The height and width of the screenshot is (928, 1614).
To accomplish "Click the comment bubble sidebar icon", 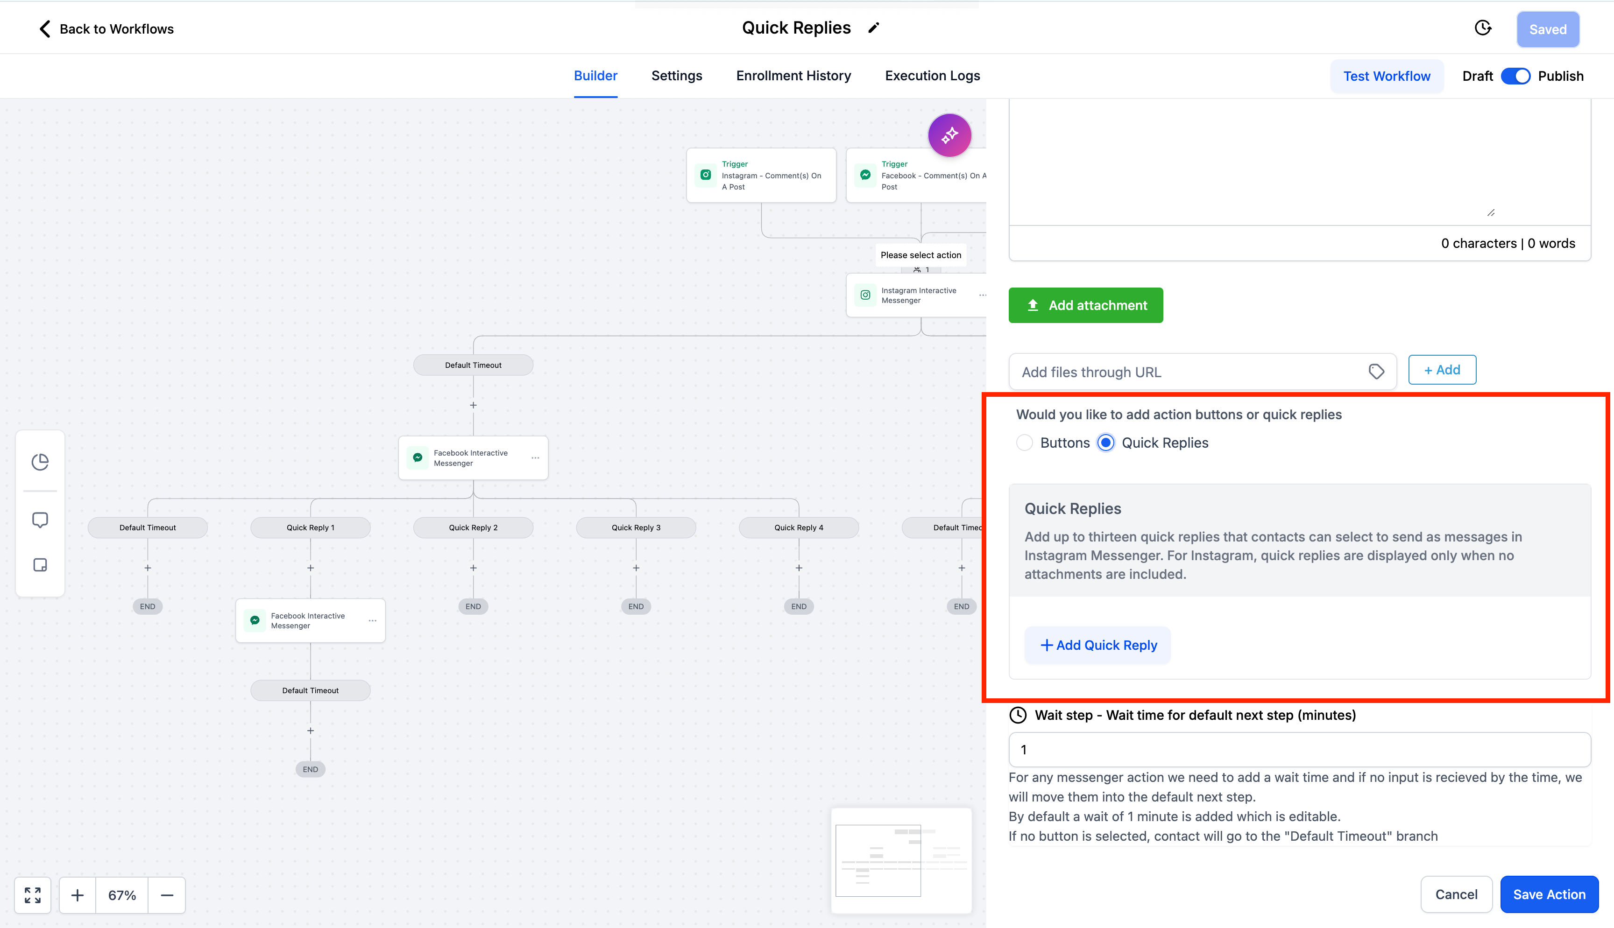I will tap(40, 520).
